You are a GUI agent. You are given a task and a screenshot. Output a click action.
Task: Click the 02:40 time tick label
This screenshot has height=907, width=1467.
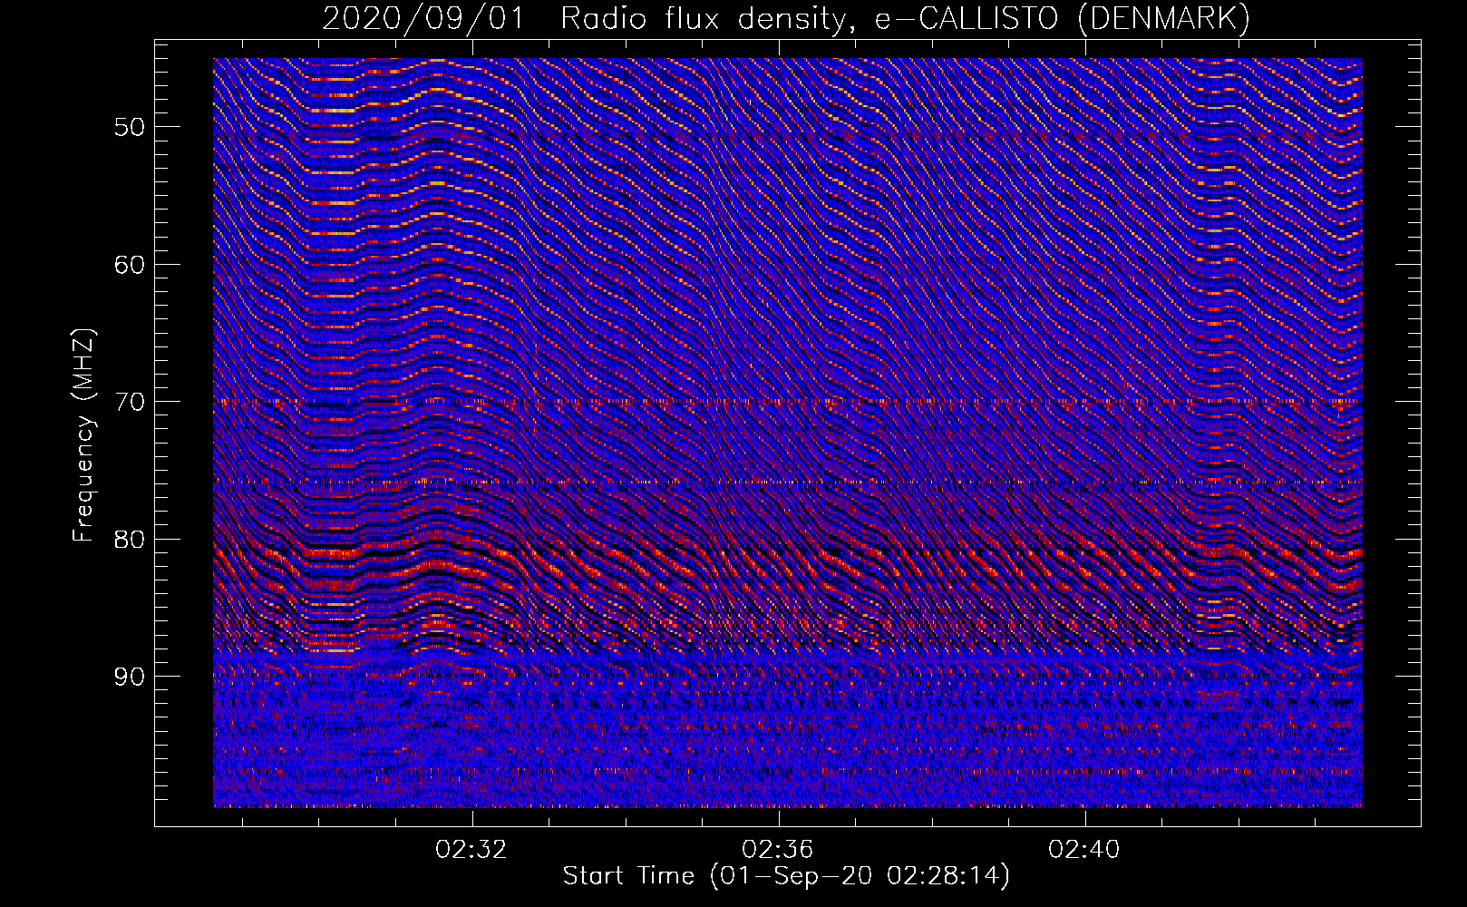pyautogui.click(x=1084, y=850)
